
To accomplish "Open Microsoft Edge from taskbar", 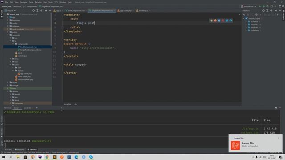I will pyautogui.click(x=76, y=157).
